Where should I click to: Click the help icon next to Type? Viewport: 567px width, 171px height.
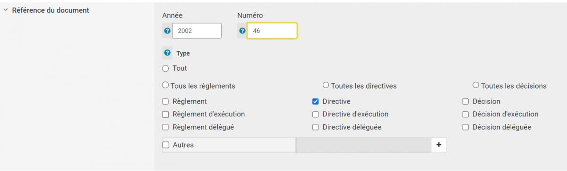pyautogui.click(x=167, y=53)
